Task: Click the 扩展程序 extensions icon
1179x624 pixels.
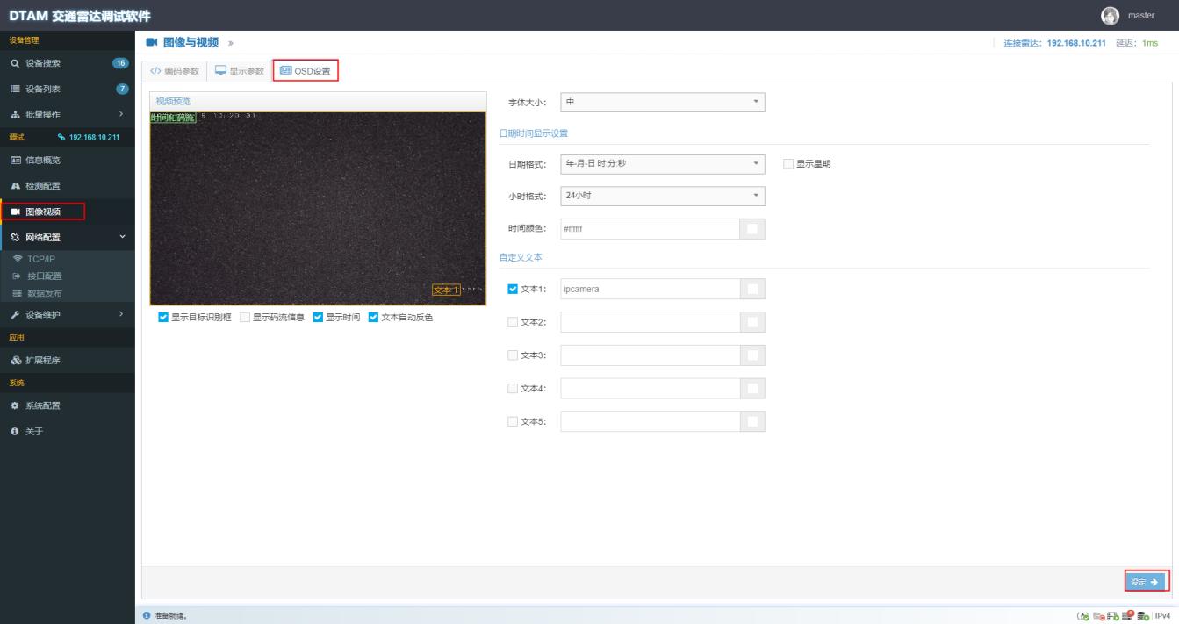Action: coord(15,361)
